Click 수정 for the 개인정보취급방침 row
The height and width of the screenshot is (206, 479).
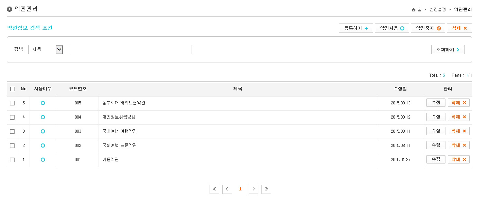(436, 117)
